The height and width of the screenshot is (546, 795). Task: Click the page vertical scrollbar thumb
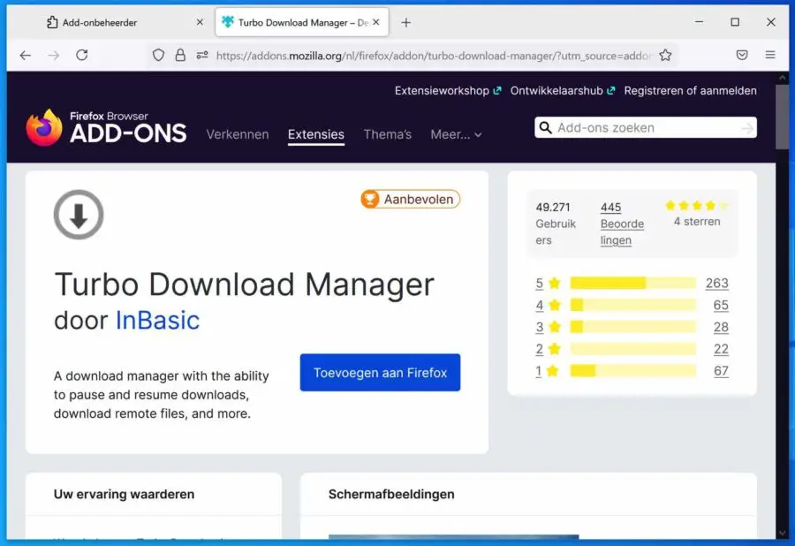[x=782, y=117]
